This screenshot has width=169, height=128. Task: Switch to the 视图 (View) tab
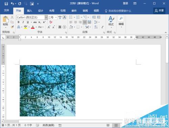96,11
